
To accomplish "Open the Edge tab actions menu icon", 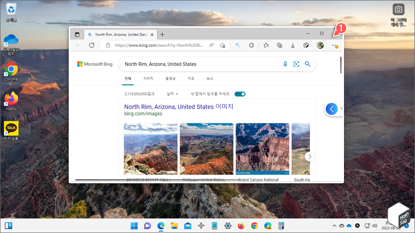I will point(77,35).
